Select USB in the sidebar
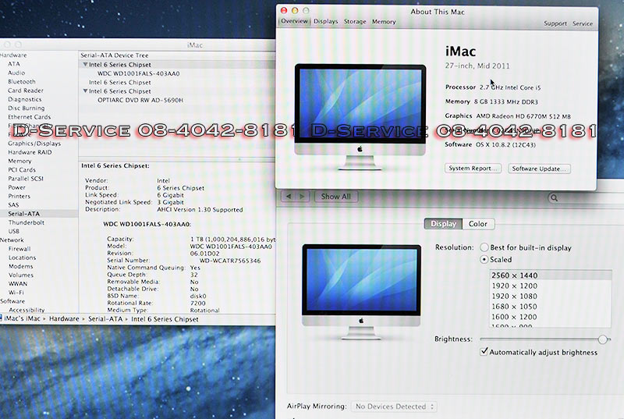Viewport: 624px width, 419px height. coord(14,231)
